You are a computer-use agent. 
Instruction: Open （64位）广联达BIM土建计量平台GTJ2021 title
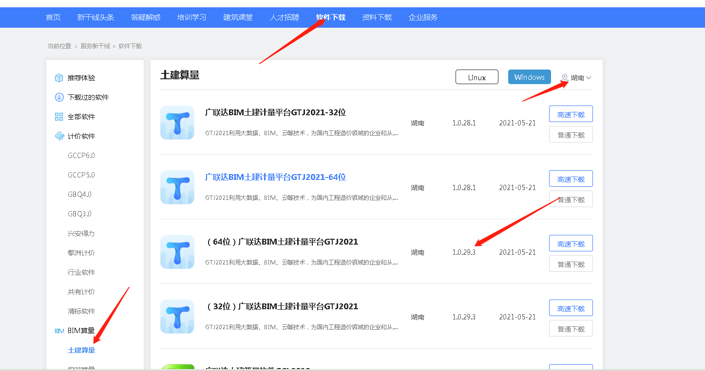pos(282,242)
